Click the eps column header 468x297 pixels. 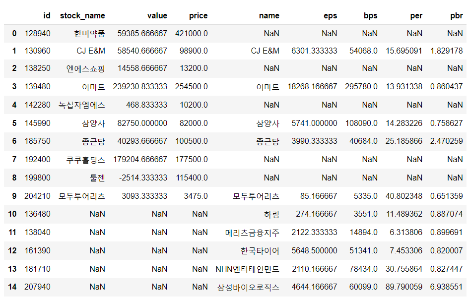(x=330, y=16)
